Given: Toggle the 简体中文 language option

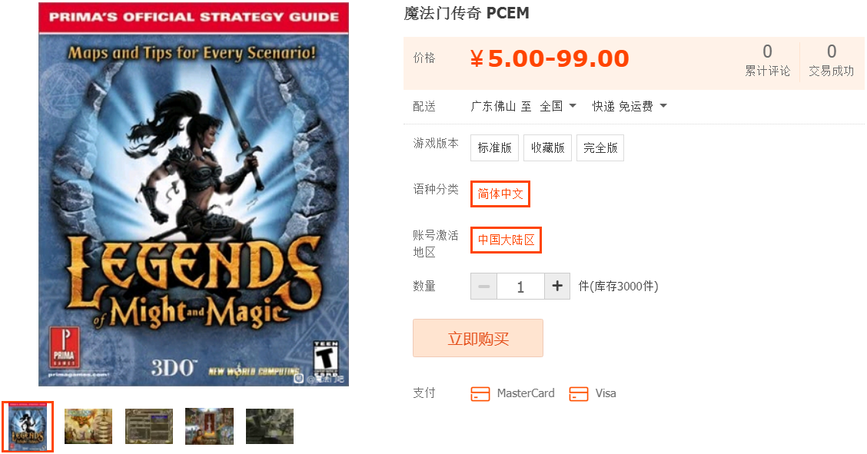Looking at the screenshot, I should (500, 194).
